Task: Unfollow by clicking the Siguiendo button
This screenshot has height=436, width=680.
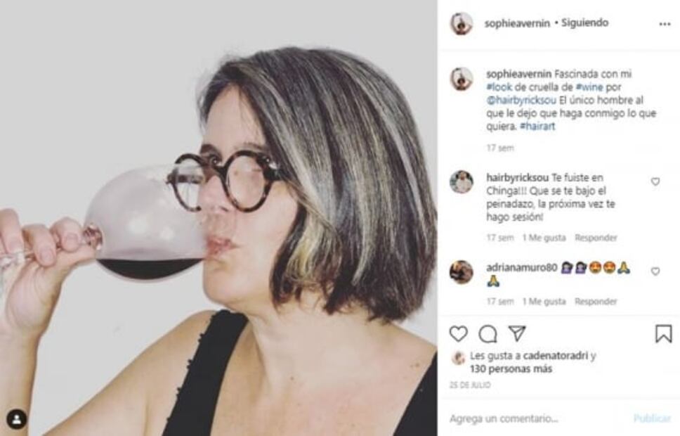Action: 584,22
